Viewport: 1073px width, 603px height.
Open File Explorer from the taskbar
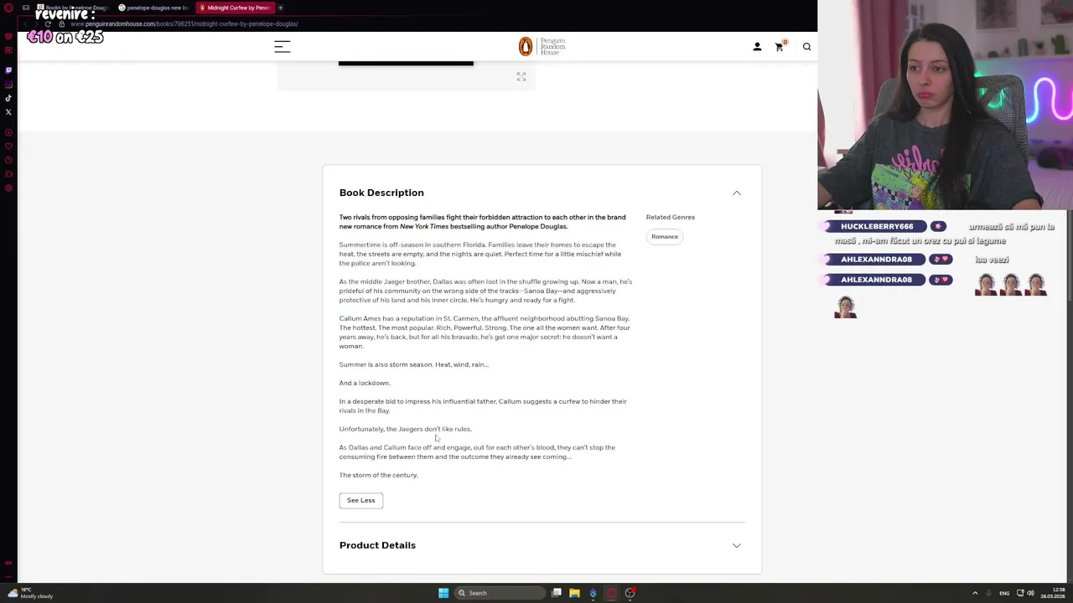click(574, 593)
